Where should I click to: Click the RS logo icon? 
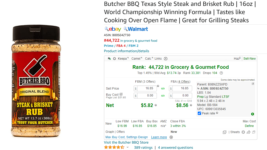[x=109, y=59]
